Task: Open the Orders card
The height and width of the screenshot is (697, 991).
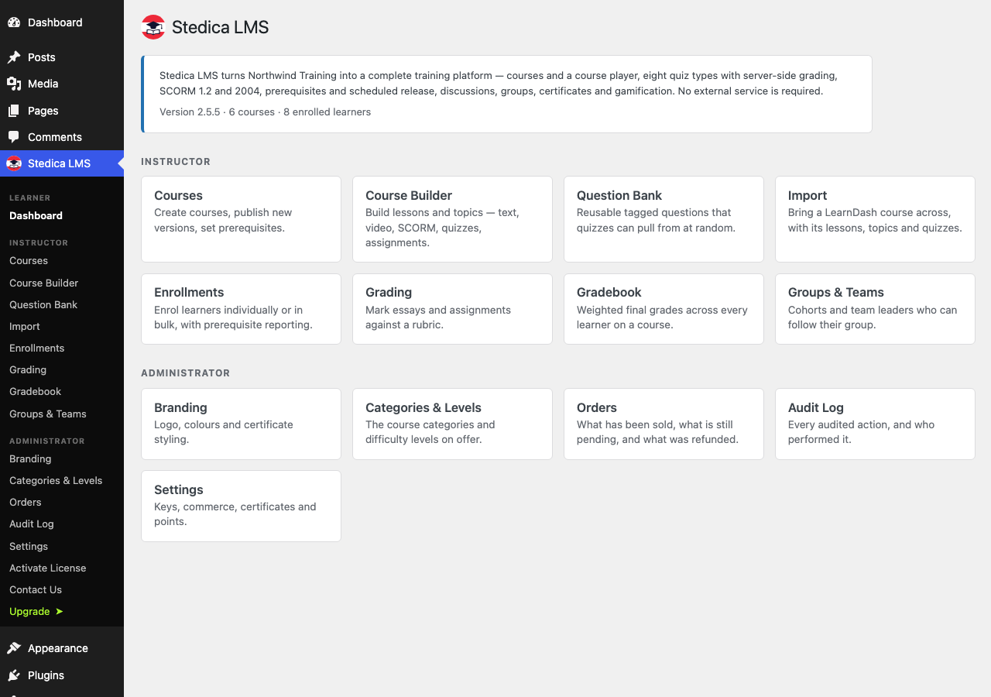Action: click(664, 424)
